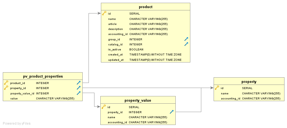Screen dimensions: 287x128
Task: Click the description column in product table
Action: click(x=116, y=29)
